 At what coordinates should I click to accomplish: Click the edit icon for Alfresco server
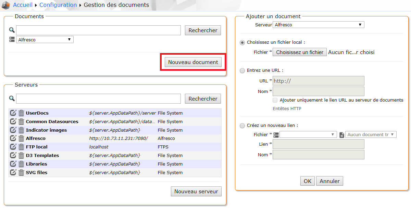[x=13, y=138]
